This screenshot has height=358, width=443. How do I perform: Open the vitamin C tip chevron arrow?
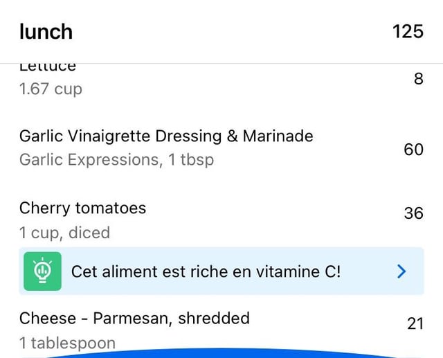(x=401, y=271)
